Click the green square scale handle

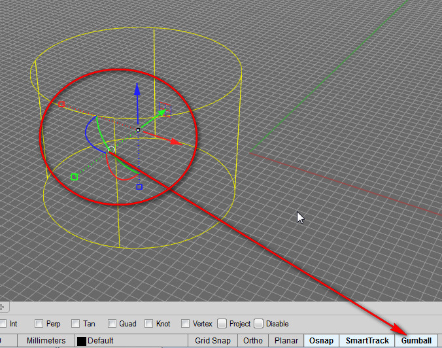(x=74, y=177)
